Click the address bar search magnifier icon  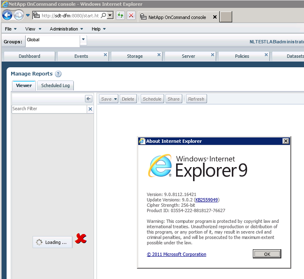point(104,15)
